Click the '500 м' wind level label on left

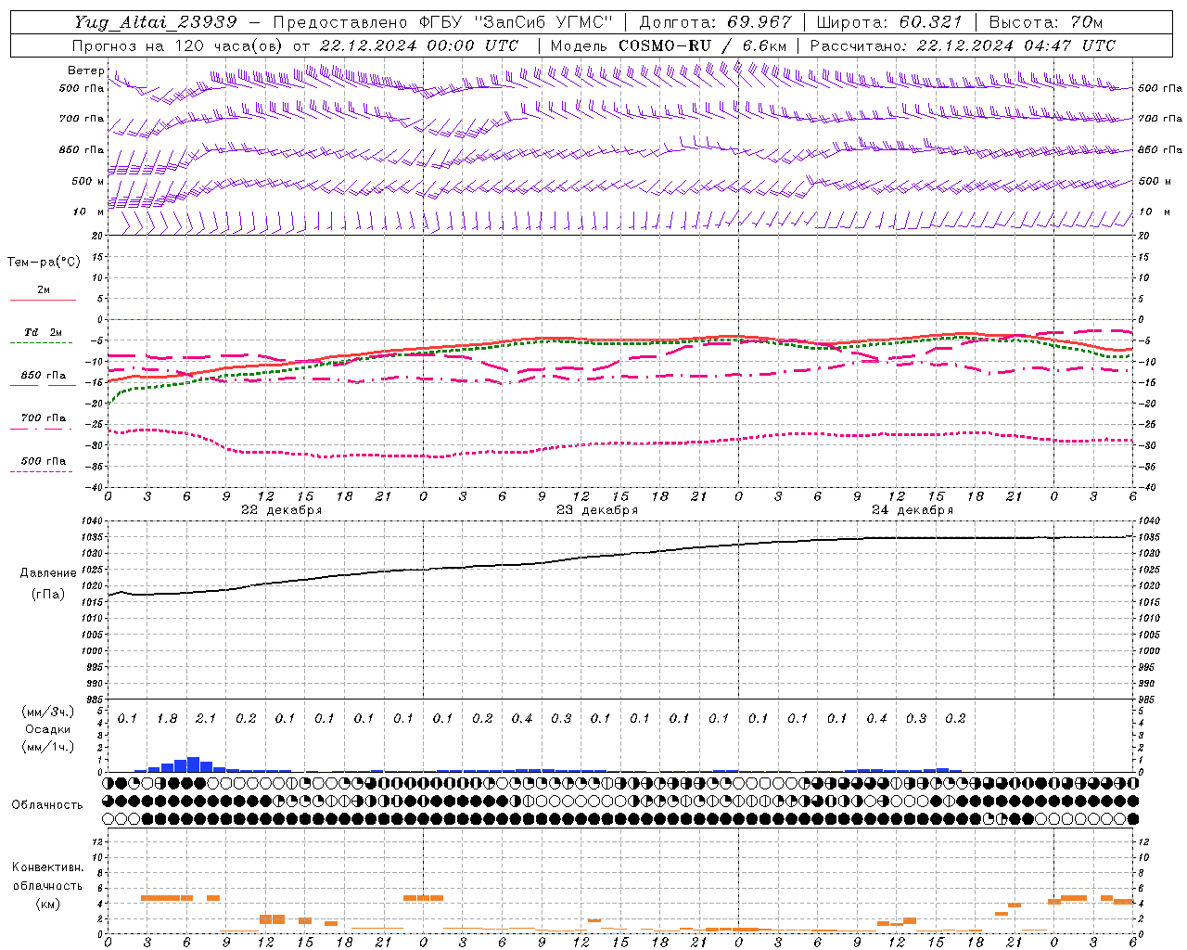click(x=89, y=182)
